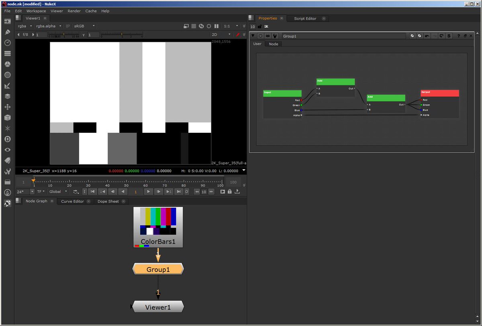Screen dimensions: 482x326
Task: Open the MetaData tag icon
Action: click(x=7, y=160)
